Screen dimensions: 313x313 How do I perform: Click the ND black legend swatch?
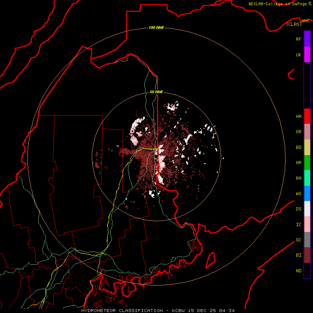point(307,271)
